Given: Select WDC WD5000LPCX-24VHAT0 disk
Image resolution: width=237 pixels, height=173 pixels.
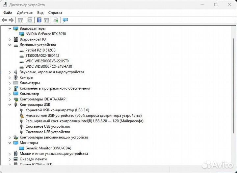Looking at the screenshot, I should (x=49, y=66).
